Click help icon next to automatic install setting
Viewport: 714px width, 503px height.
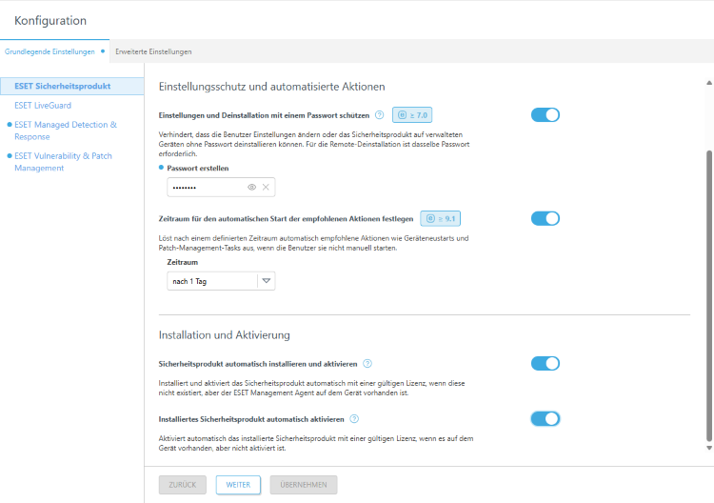click(x=367, y=364)
